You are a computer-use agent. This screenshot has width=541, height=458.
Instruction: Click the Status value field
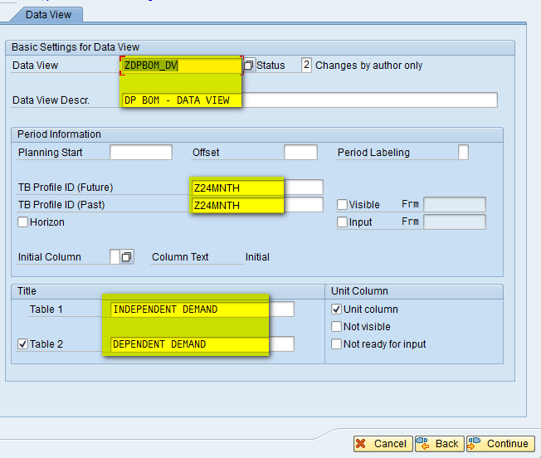point(306,65)
